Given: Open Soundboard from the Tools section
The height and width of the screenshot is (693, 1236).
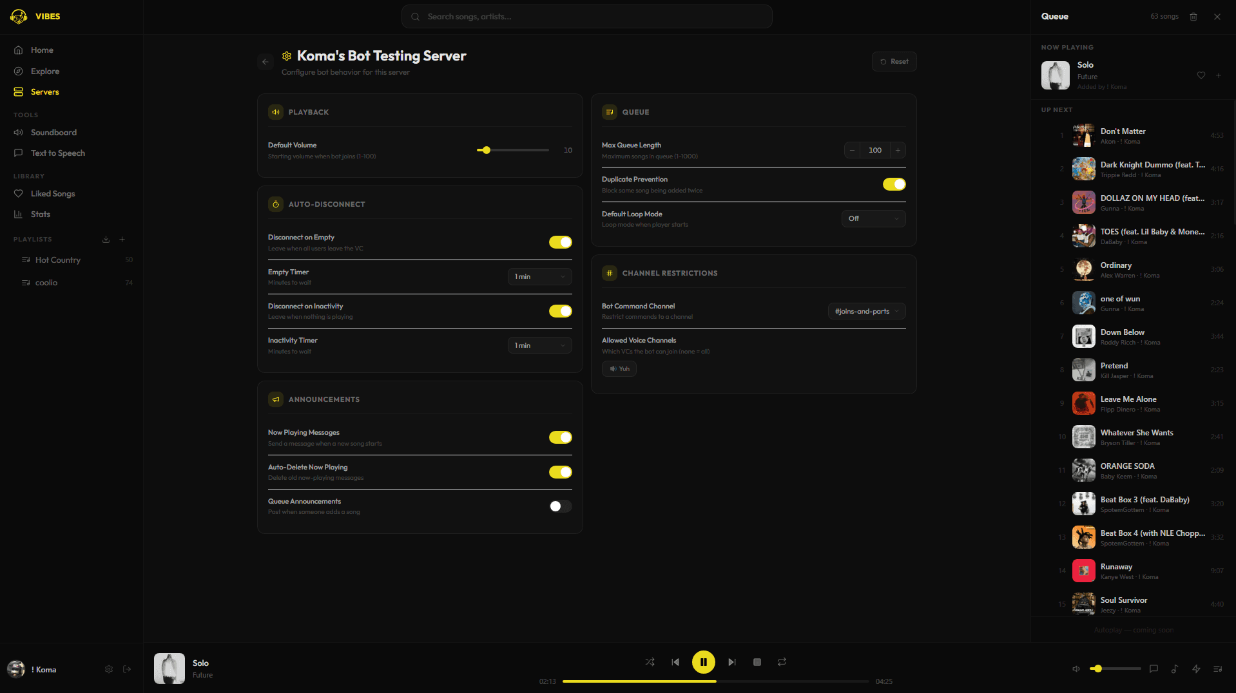Looking at the screenshot, I should point(53,133).
